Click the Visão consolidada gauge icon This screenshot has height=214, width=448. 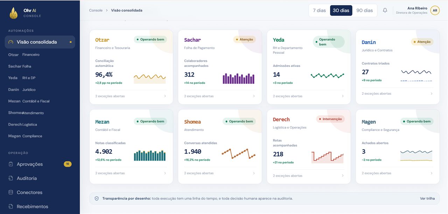point(11,42)
